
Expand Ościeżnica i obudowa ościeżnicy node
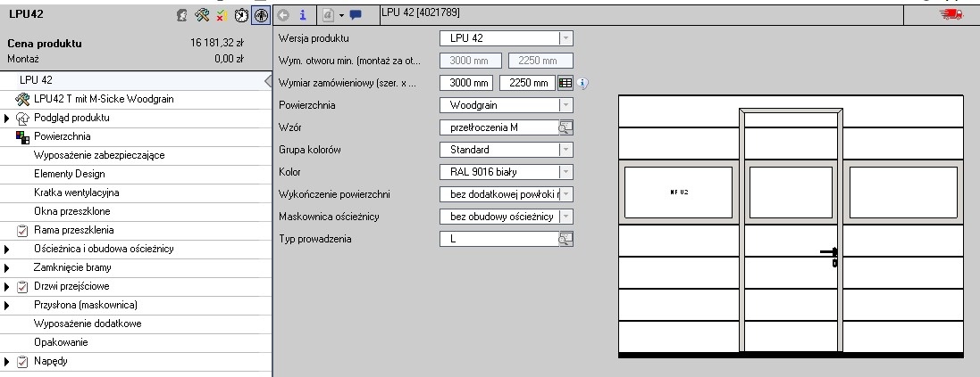click(7, 250)
